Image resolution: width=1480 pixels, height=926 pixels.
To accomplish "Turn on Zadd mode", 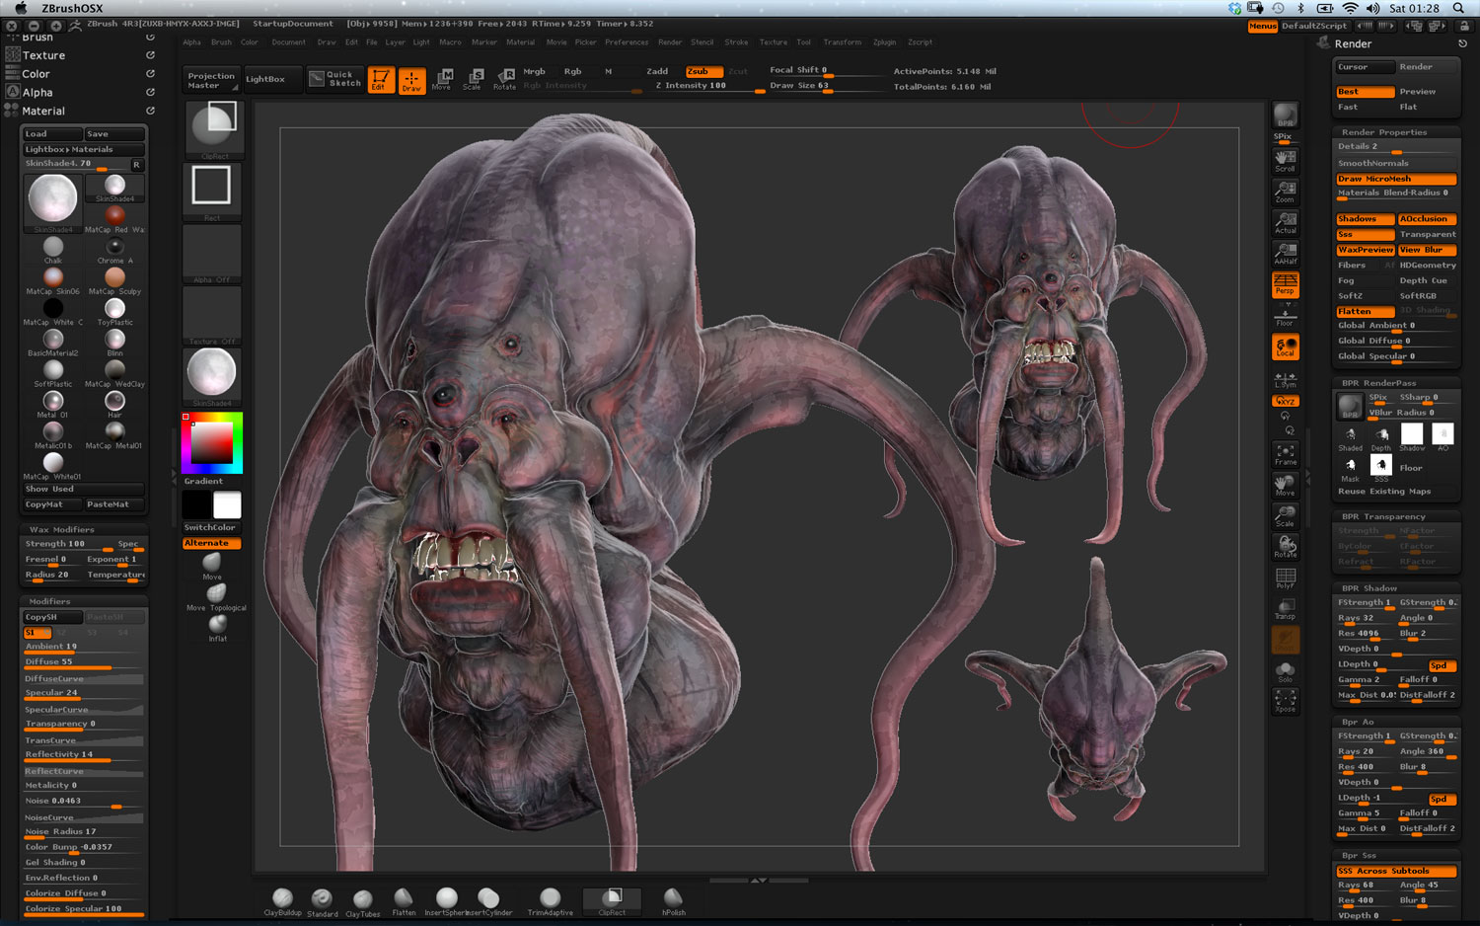I will [657, 71].
